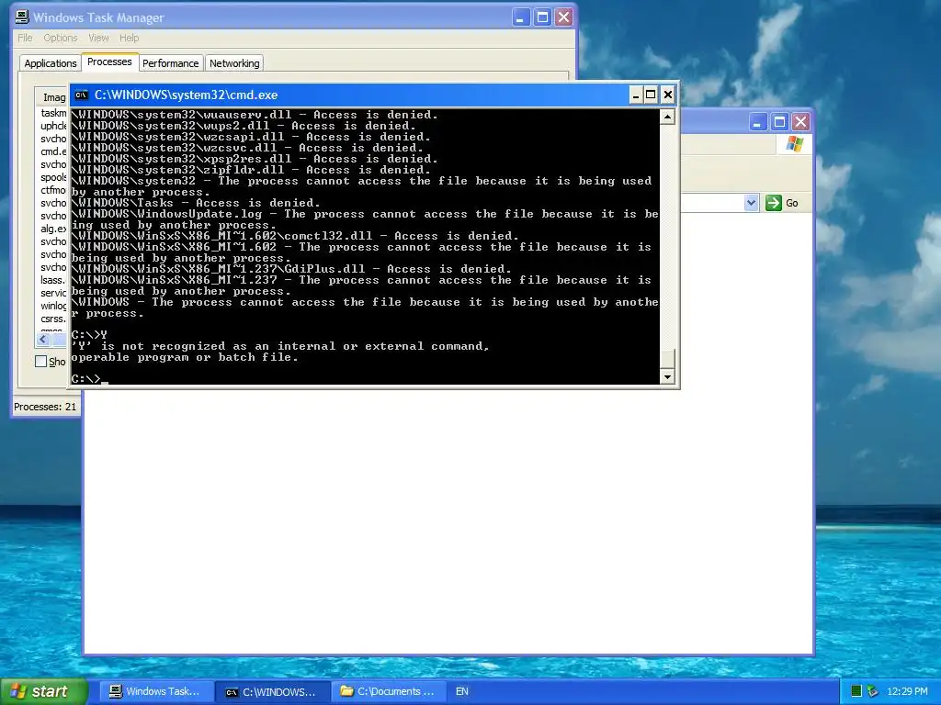Click the tray icon next to the clock
The height and width of the screenshot is (705, 941).
[x=873, y=692]
